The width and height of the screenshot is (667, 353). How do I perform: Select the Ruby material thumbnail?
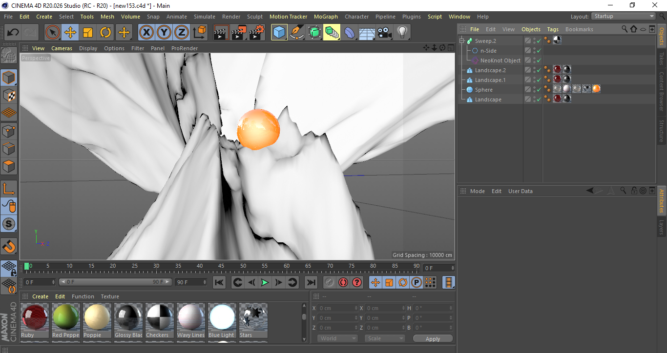pyautogui.click(x=35, y=320)
